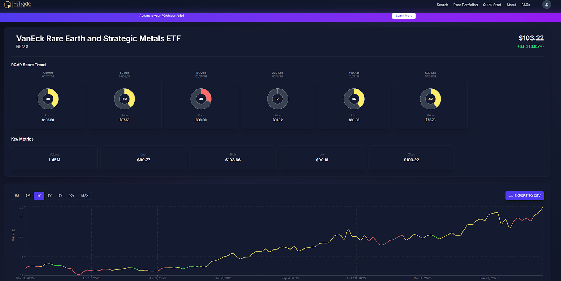Image resolution: width=561 pixels, height=281 pixels.
Task: Click the 40D Ago price $95.58
Action: click(354, 120)
